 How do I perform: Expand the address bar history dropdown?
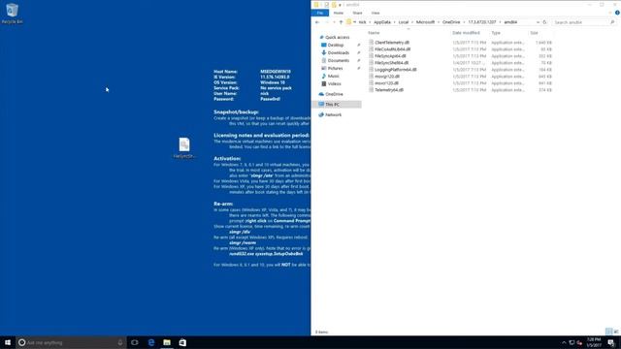coord(538,22)
